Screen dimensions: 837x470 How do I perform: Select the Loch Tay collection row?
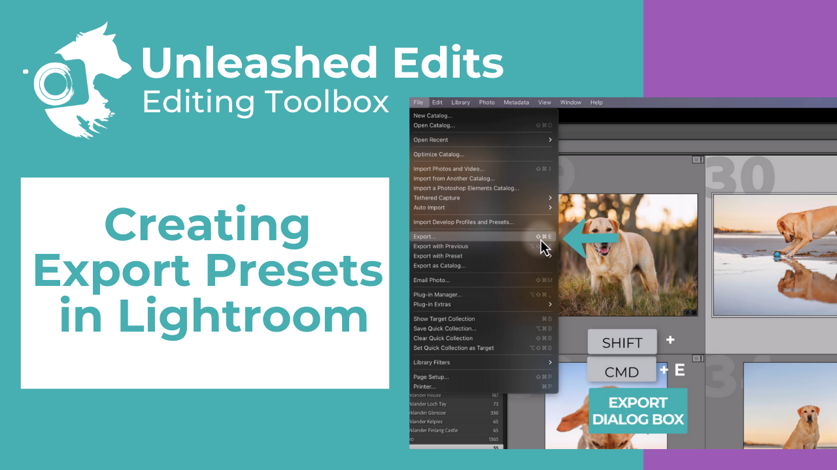click(x=456, y=404)
